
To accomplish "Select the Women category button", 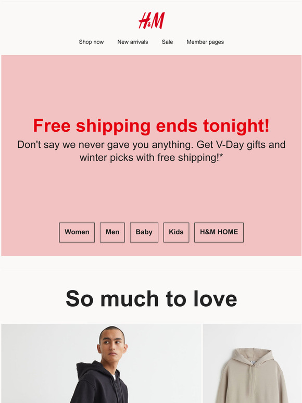I will point(77,232).
